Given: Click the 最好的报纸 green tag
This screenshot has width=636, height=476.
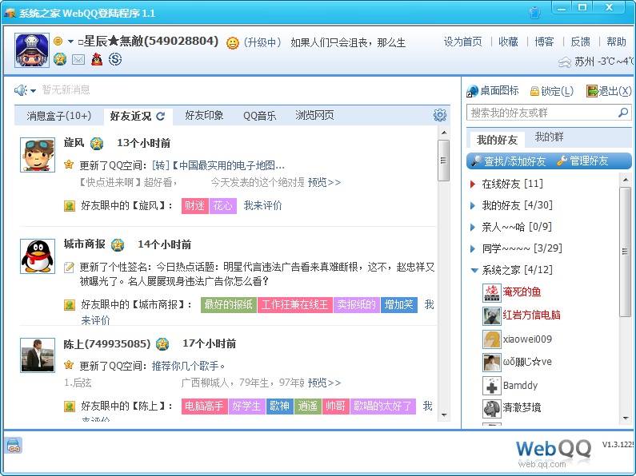Looking at the screenshot, I should pyautogui.click(x=228, y=305).
